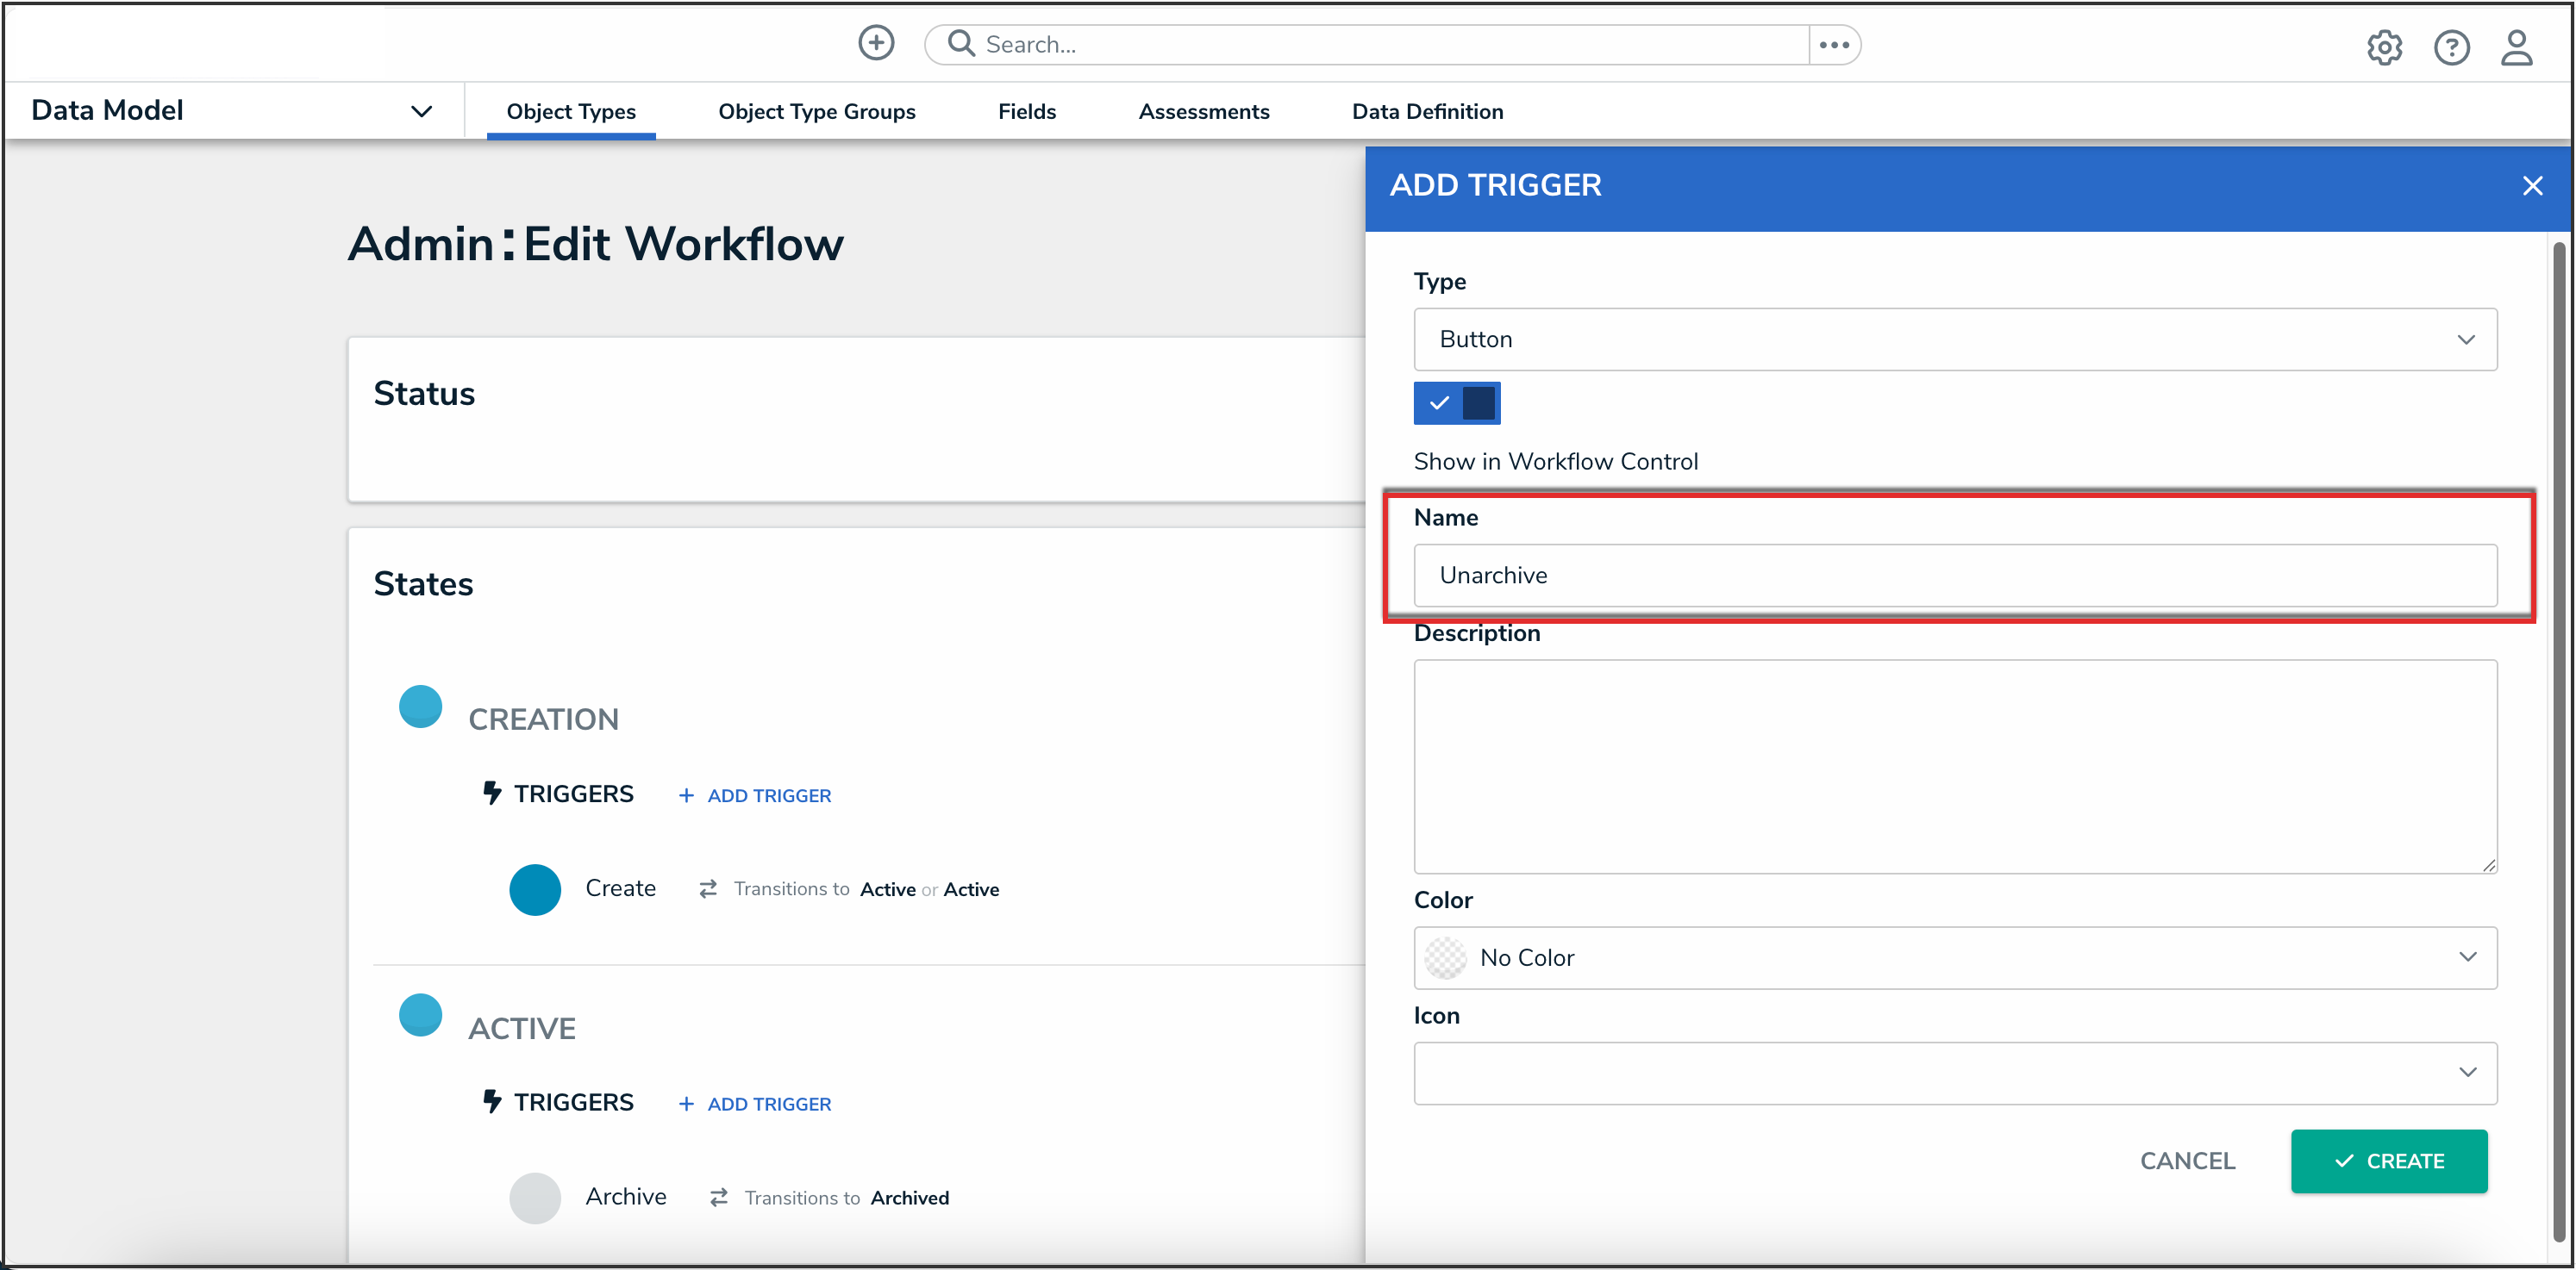Screen dimensions: 2576x1270
Task: Toggle Show in Workflow Control switch
Action: click(1456, 402)
